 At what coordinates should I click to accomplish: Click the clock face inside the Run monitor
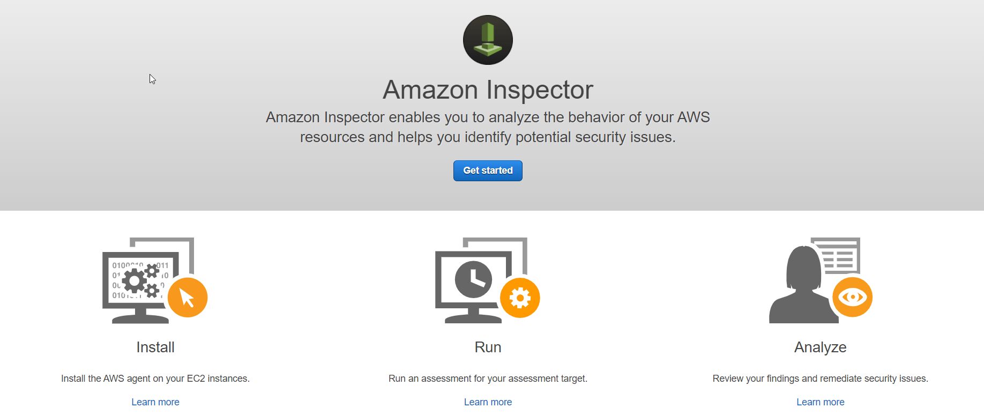pos(474,279)
